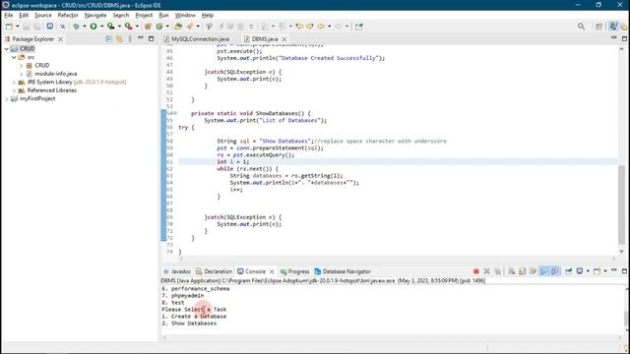Switch to Database Navigator tab
Image resolution: width=630 pixels, height=354 pixels.
pyautogui.click(x=343, y=271)
